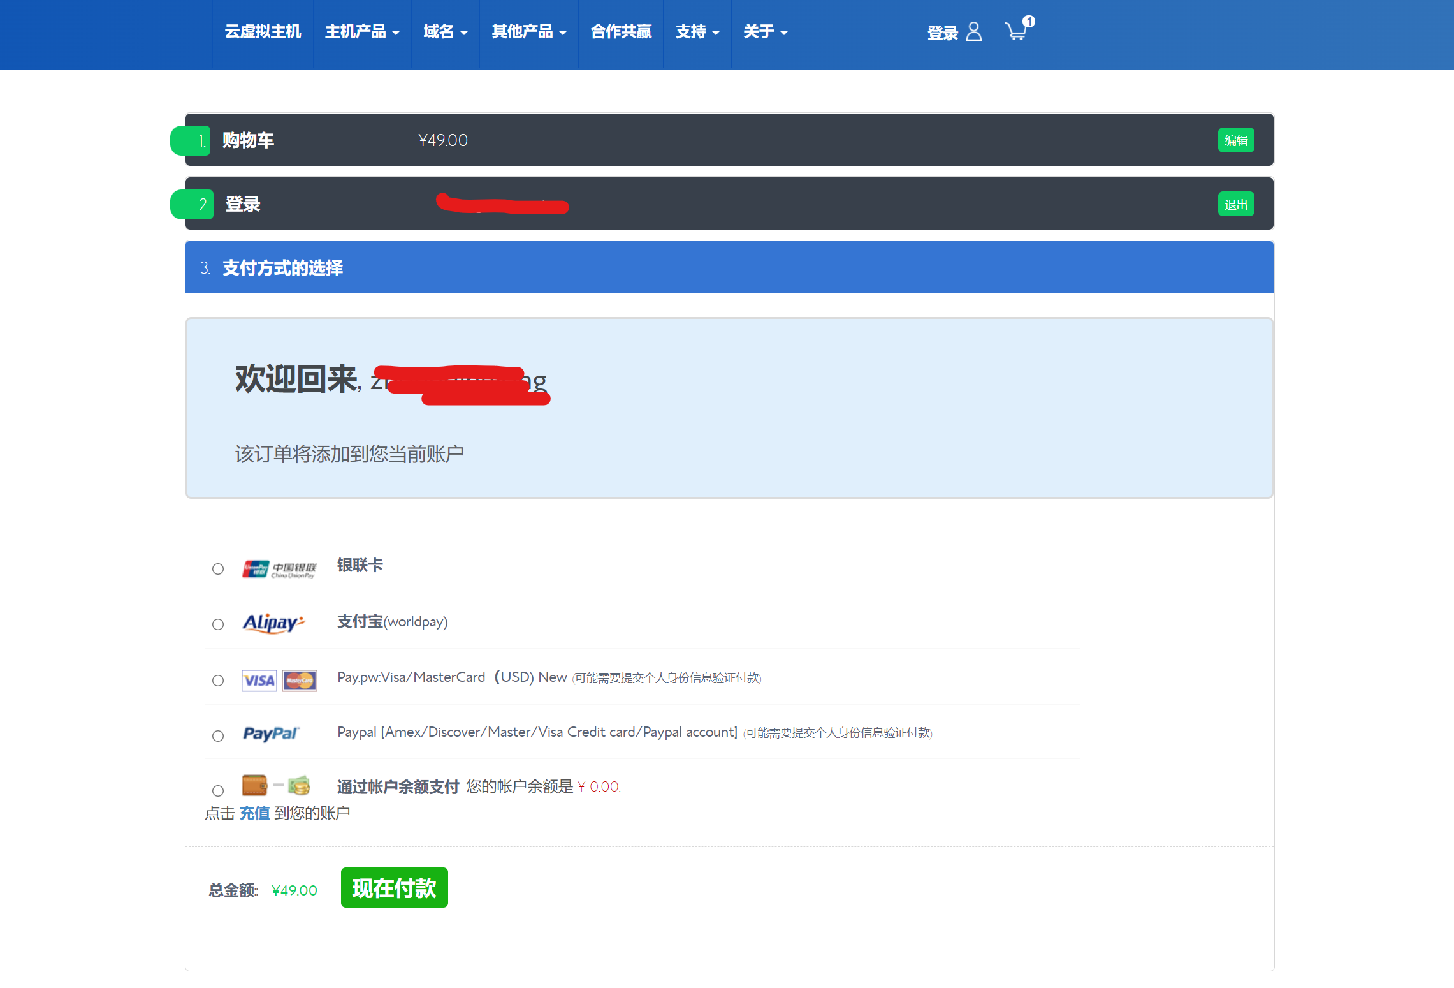The height and width of the screenshot is (988, 1454).
Task: Click the user profile icon beside 登录
Action: [x=974, y=31]
